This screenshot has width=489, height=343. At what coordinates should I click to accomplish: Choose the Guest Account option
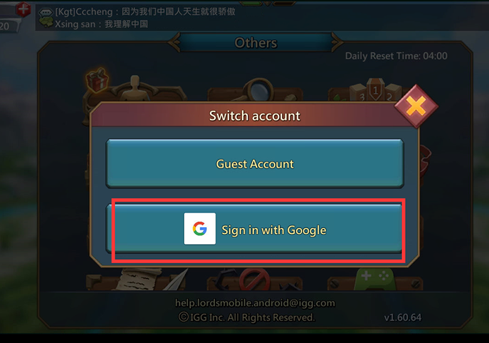255,164
